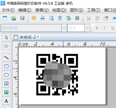Open the 文件(F) menu
116x108 pixels.
(x=8, y=10)
